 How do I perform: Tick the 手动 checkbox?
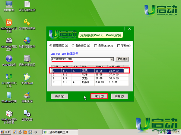(118, 46)
